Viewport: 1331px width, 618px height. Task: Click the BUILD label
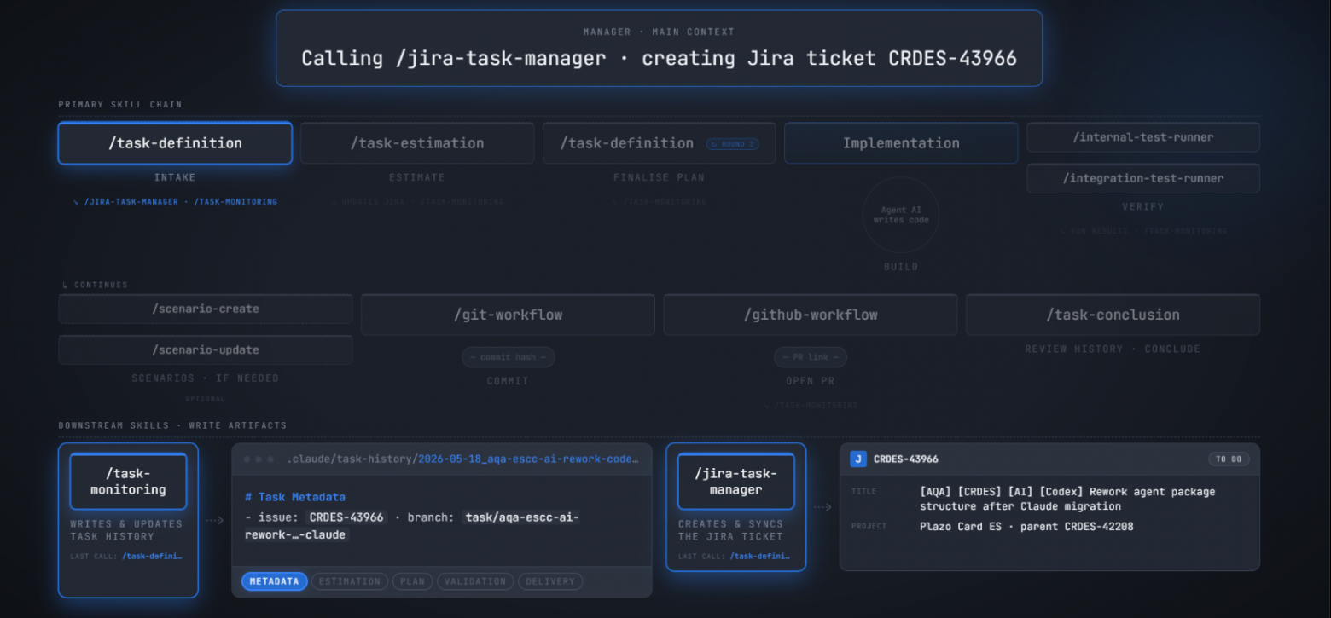pyautogui.click(x=901, y=267)
